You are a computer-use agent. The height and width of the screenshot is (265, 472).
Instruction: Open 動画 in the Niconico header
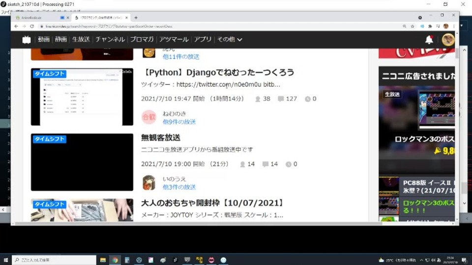tap(44, 39)
